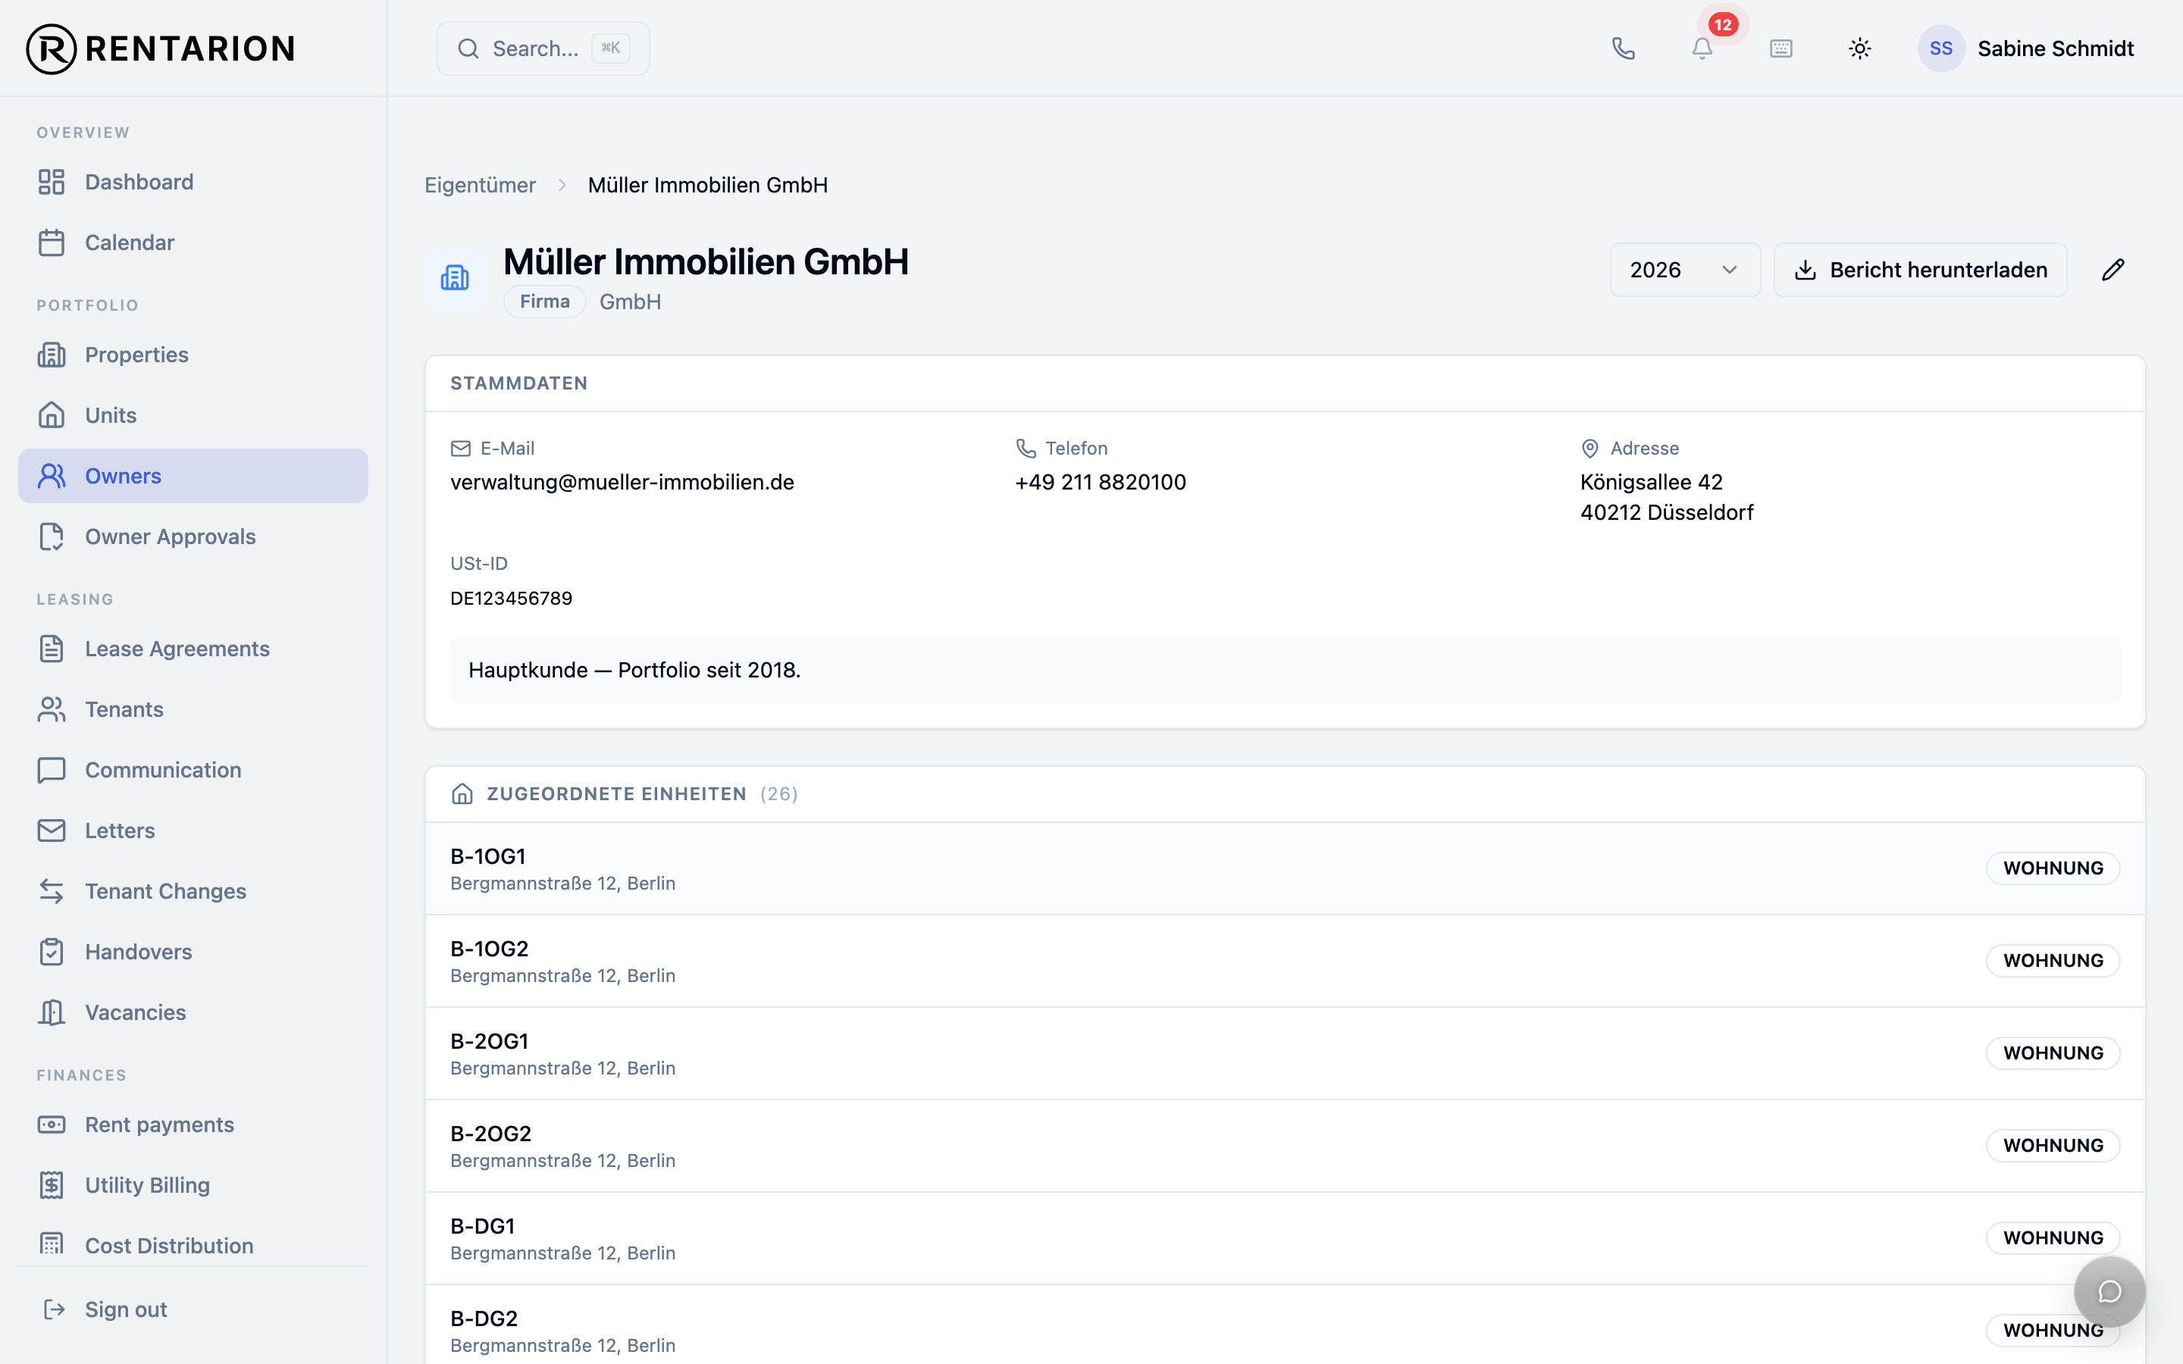Click the Communication speech bubble icon
The width and height of the screenshot is (2183, 1364).
pyautogui.click(x=52, y=771)
